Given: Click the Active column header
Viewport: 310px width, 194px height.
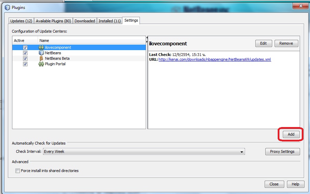Looking at the screenshot, I should 25,41.
